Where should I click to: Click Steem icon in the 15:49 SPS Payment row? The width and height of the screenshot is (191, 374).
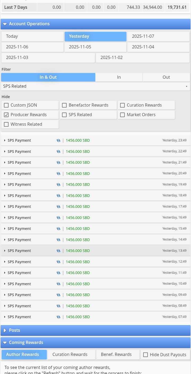point(58,229)
